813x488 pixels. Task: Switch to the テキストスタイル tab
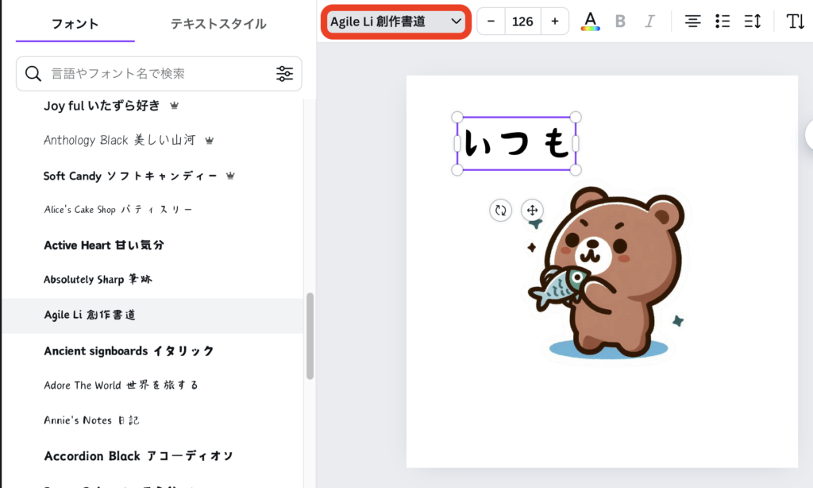tap(218, 24)
